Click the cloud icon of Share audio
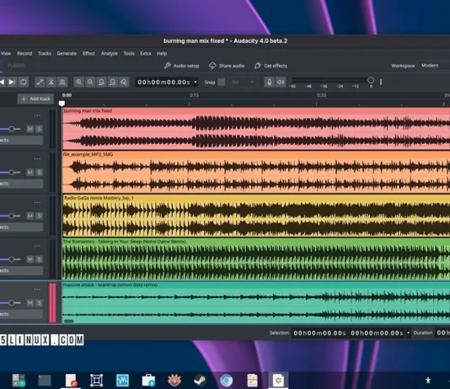This screenshot has height=389, width=450. click(x=212, y=66)
